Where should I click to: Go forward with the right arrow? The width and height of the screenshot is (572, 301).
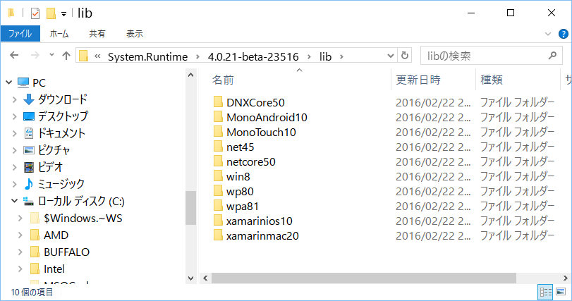(35, 56)
